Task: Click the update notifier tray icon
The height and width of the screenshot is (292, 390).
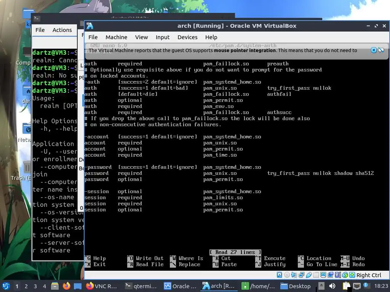Action: (366, 286)
